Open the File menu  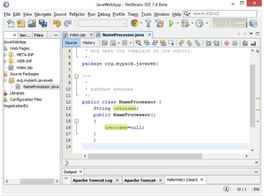pos(7,14)
